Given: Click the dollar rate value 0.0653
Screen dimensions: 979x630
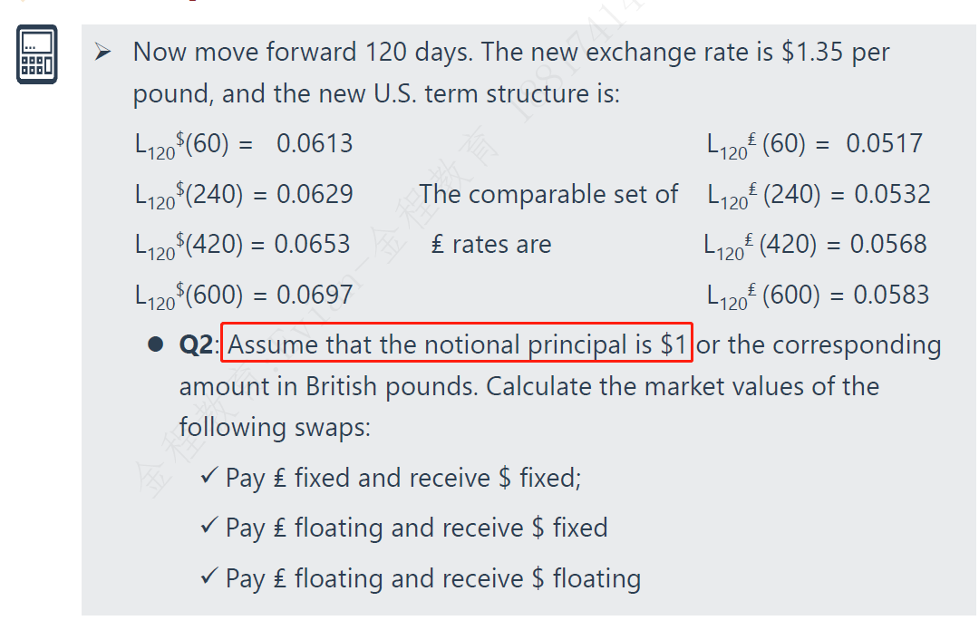Looking at the screenshot, I should pyautogui.click(x=312, y=244).
